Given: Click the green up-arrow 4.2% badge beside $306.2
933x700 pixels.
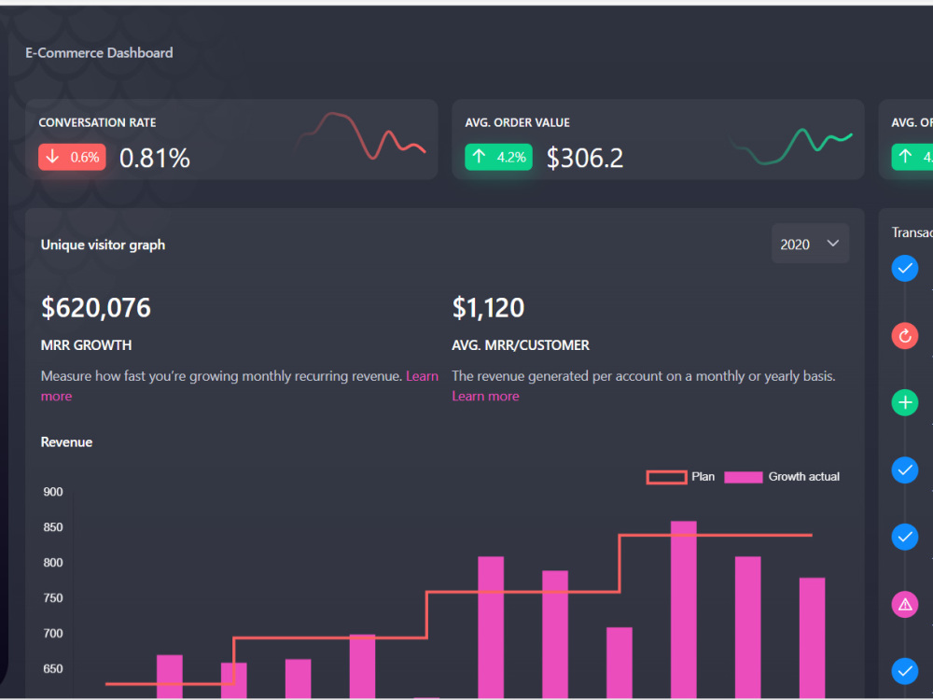Looking at the screenshot, I should tap(498, 157).
